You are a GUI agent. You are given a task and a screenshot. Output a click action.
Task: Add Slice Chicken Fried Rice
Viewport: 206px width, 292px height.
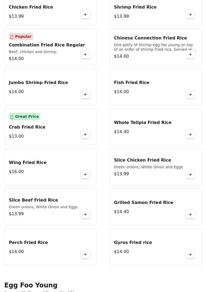[x=190, y=174]
